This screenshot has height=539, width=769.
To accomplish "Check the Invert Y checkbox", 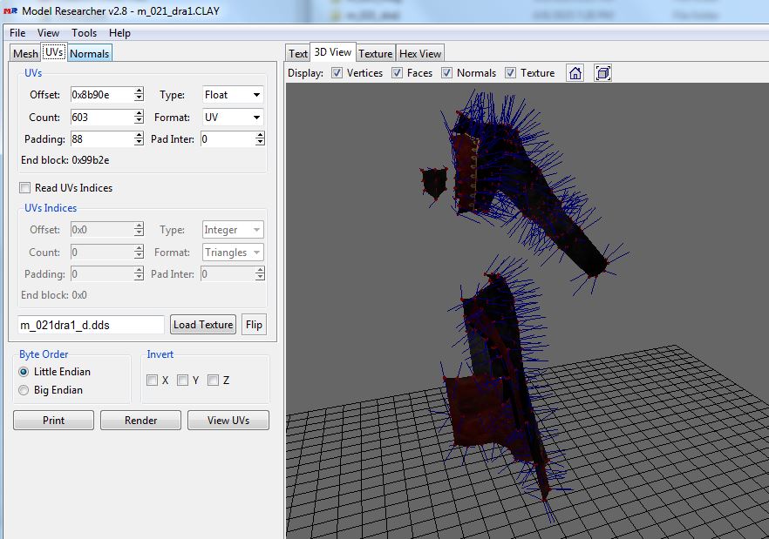I will click(x=182, y=381).
